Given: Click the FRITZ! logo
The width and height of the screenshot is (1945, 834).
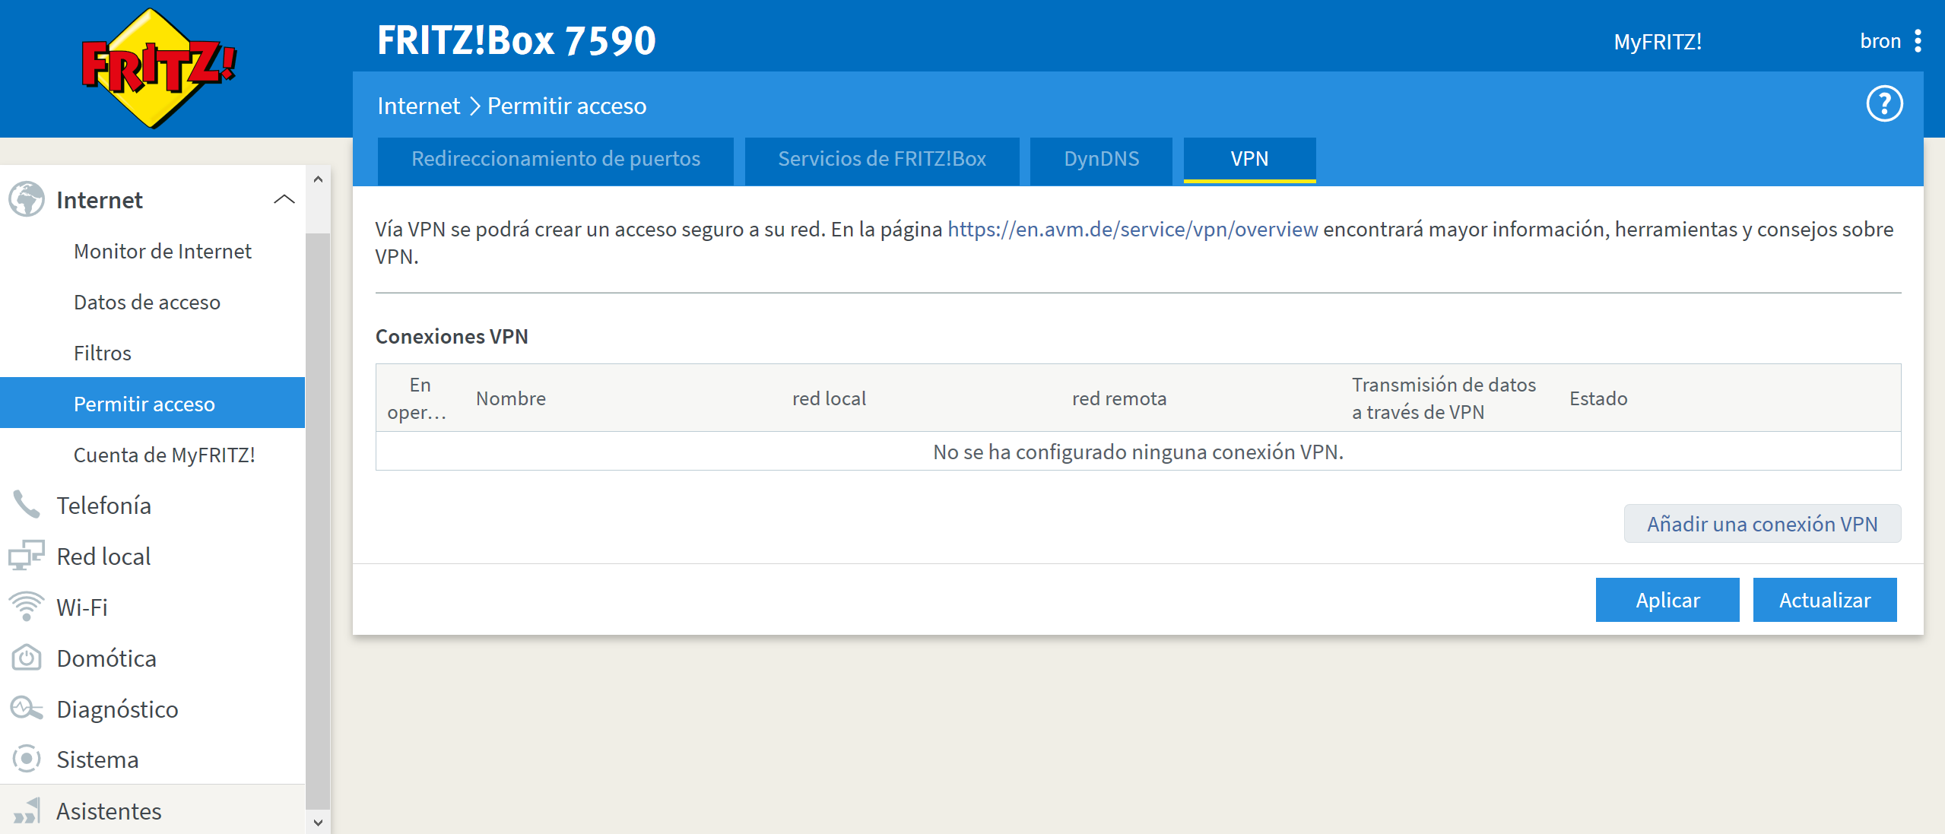Looking at the screenshot, I should (x=158, y=68).
